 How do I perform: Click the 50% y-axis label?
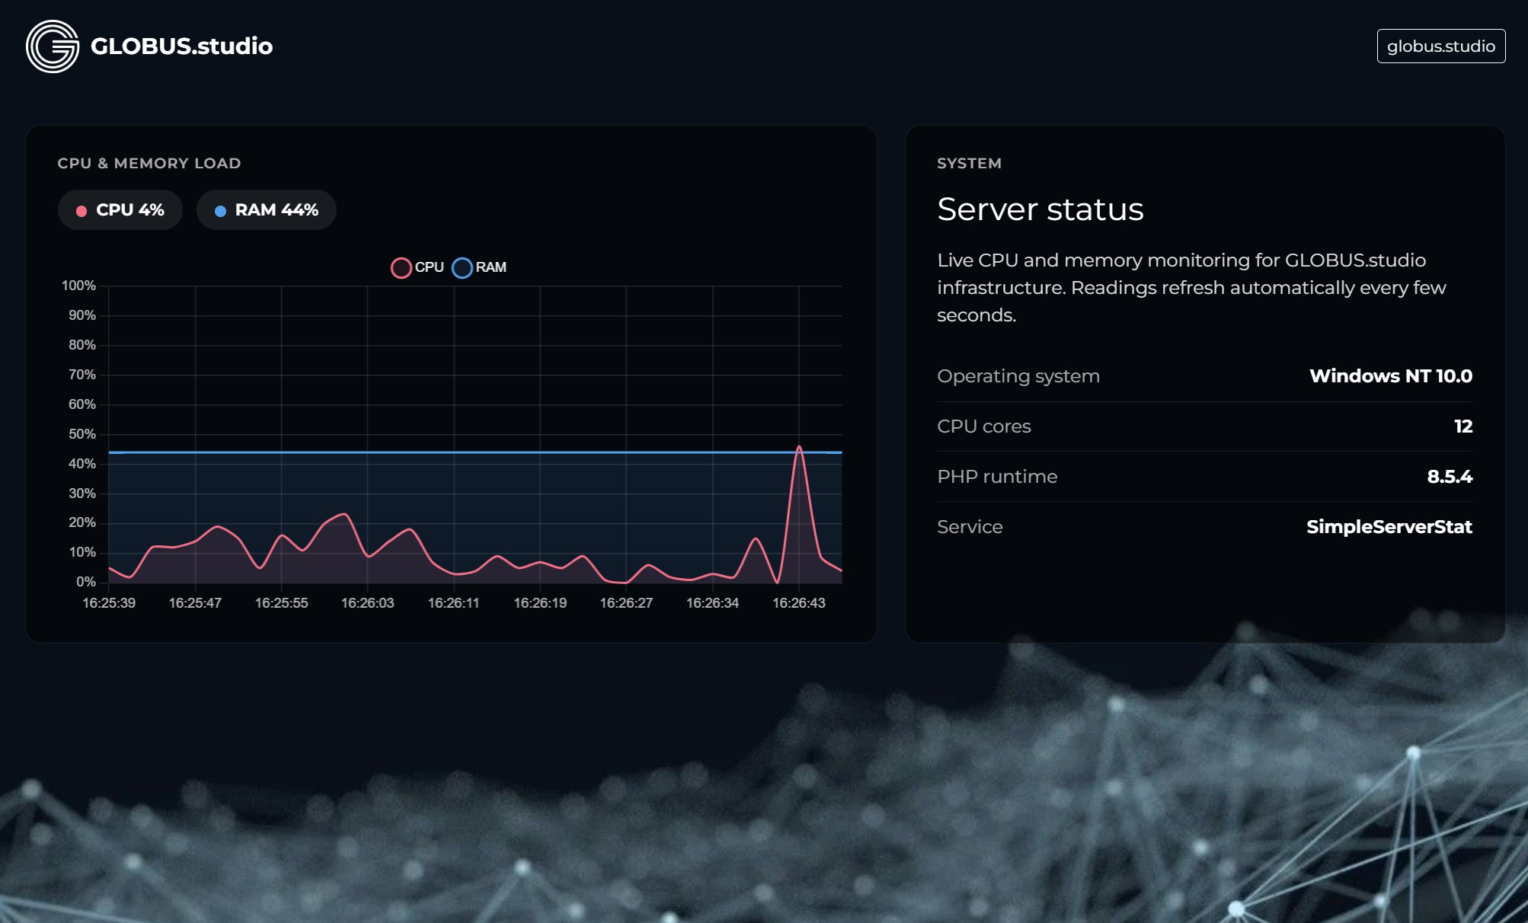(82, 434)
